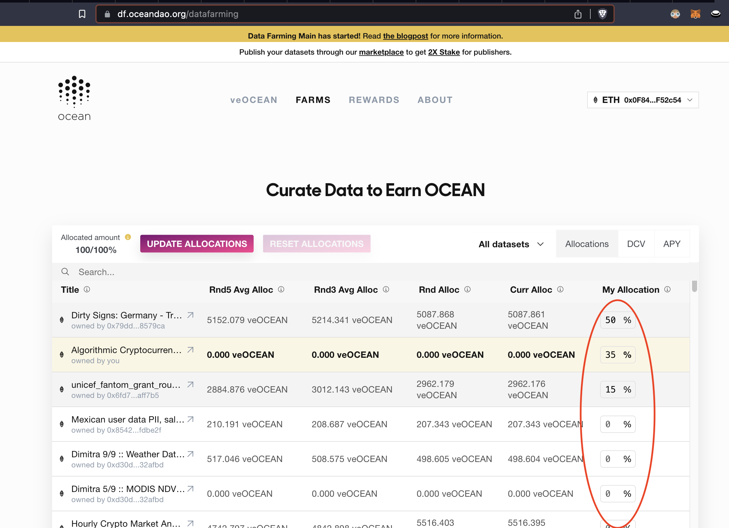Open the REWARDS nav item
This screenshot has width=729, height=528.
pos(374,100)
